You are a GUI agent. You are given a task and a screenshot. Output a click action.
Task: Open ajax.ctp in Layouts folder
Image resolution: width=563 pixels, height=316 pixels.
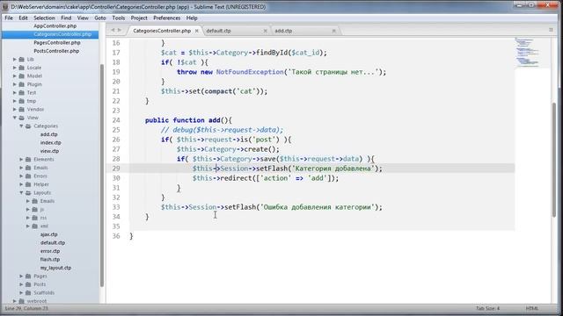pyautogui.click(x=49, y=234)
